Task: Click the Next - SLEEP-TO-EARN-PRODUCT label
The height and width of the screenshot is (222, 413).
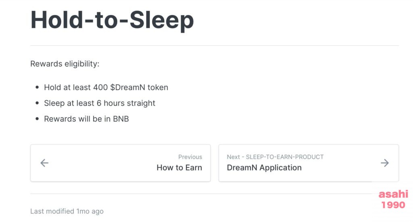Action: point(275,157)
